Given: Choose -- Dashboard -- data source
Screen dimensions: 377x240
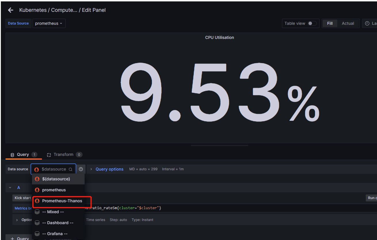Looking at the screenshot, I should (58, 223).
